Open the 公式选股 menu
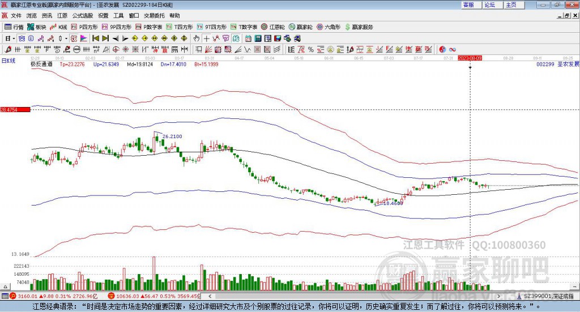This screenshot has width=580, height=312. (x=83, y=16)
